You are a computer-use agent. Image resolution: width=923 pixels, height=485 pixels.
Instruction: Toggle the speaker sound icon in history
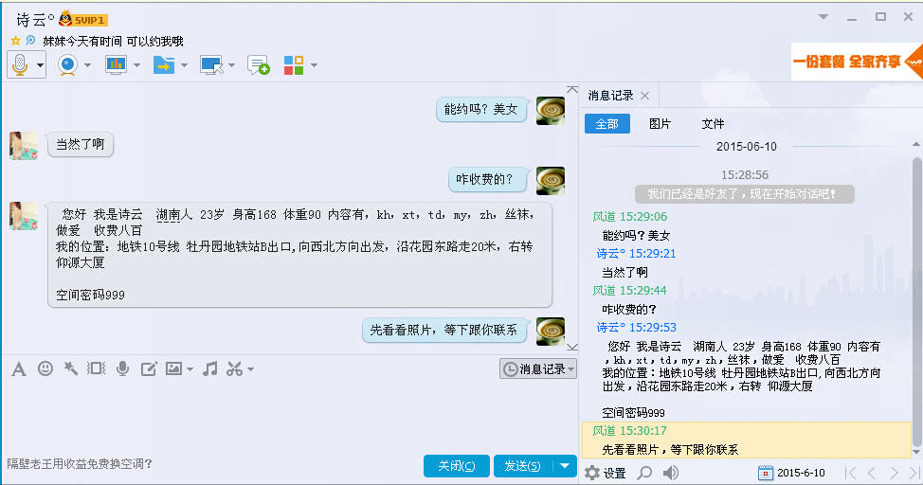click(x=671, y=473)
